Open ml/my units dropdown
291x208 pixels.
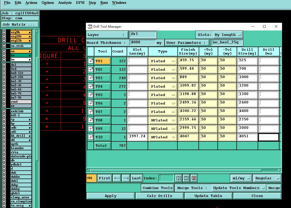tap(241, 178)
